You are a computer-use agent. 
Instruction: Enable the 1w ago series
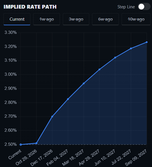point(47,19)
